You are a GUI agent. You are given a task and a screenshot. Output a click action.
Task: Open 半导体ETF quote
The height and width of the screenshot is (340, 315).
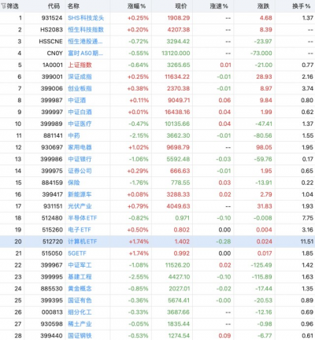83,218
